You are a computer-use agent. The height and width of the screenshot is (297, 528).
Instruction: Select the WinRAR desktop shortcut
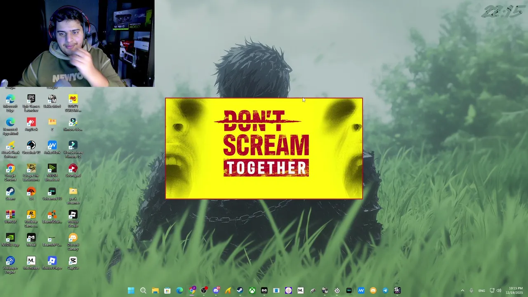tap(10, 217)
